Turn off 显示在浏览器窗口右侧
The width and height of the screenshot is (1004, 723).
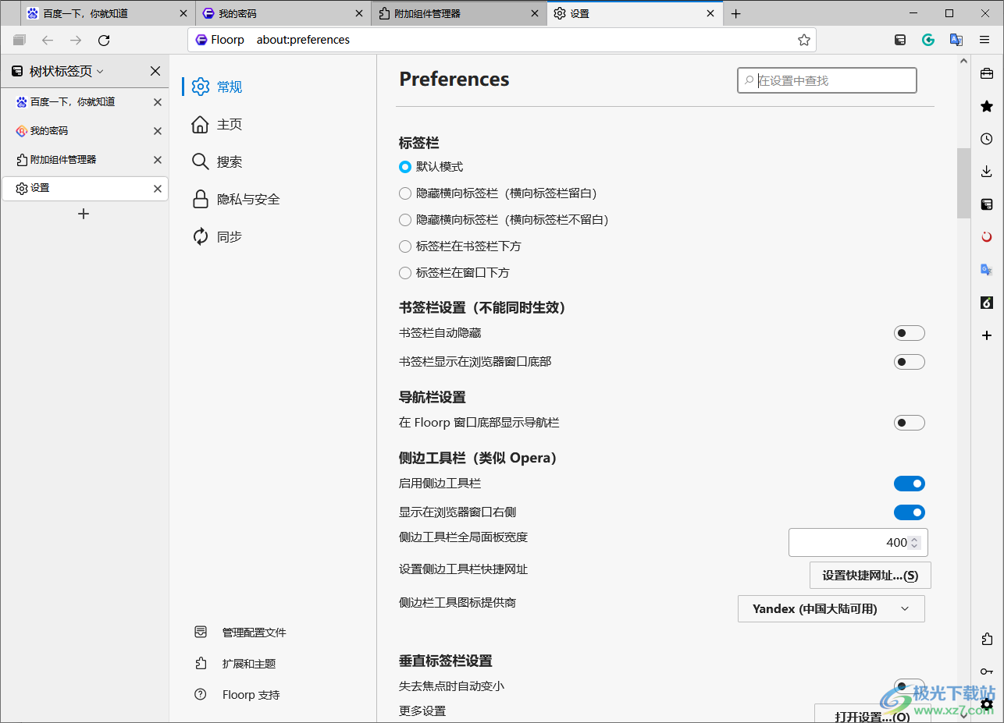[909, 512]
